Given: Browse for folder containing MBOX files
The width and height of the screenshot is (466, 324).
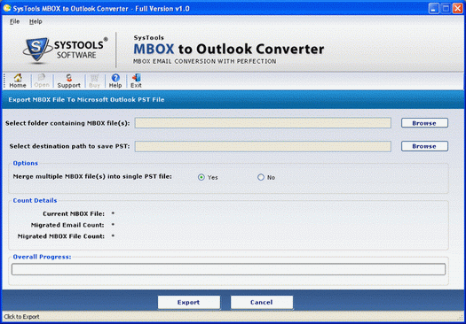Looking at the screenshot, I should [x=424, y=123].
